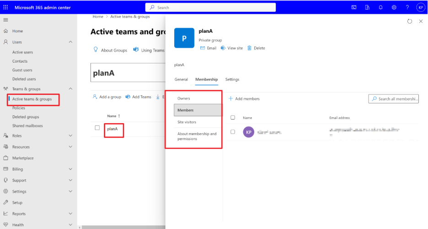Click the Setup wrench icon

5,203
